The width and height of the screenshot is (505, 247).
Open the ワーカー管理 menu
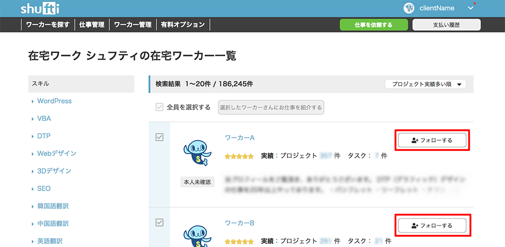pyautogui.click(x=133, y=25)
